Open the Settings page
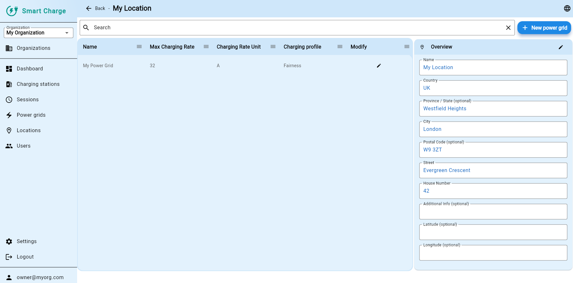573x283 pixels. coord(26,242)
